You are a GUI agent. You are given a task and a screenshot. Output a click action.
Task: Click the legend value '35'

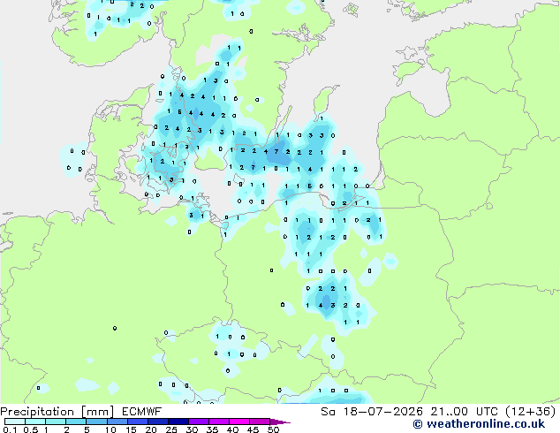pyautogui.click(x=213, y=429)
